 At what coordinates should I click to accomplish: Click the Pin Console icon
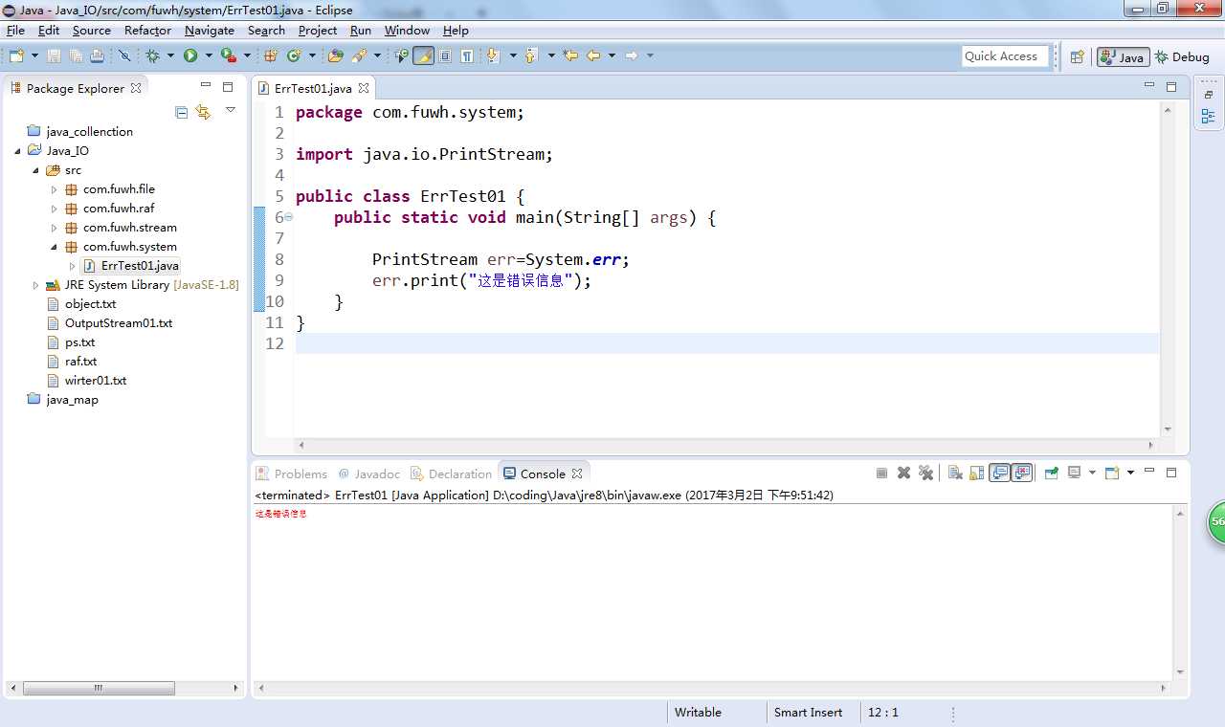click(x=1051, y=473)
